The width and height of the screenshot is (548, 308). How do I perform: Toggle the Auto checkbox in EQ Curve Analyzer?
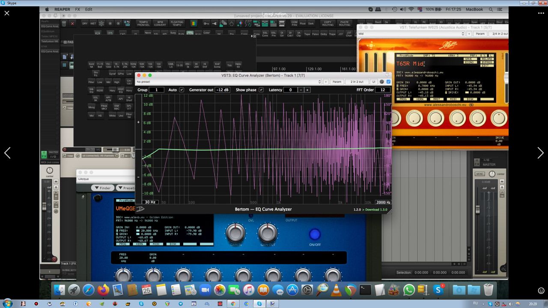pos(182,90)
